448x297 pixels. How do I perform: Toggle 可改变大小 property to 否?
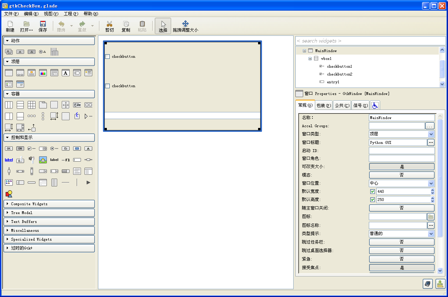(x=401, y=166)
